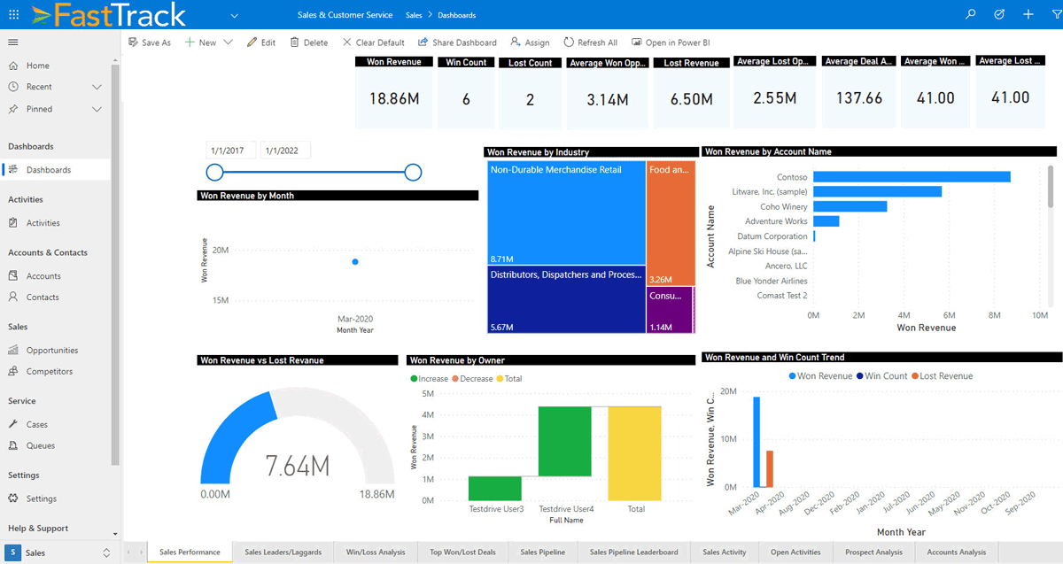
Task: Open the advanced filter funnel icon
Action: [x=1055, y=15]
